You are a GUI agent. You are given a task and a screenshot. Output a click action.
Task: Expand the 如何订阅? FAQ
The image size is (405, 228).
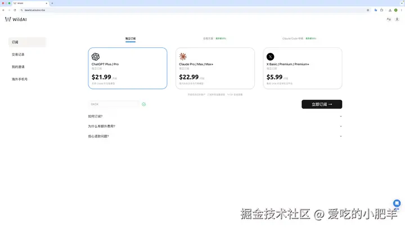[x=215, y=117]
